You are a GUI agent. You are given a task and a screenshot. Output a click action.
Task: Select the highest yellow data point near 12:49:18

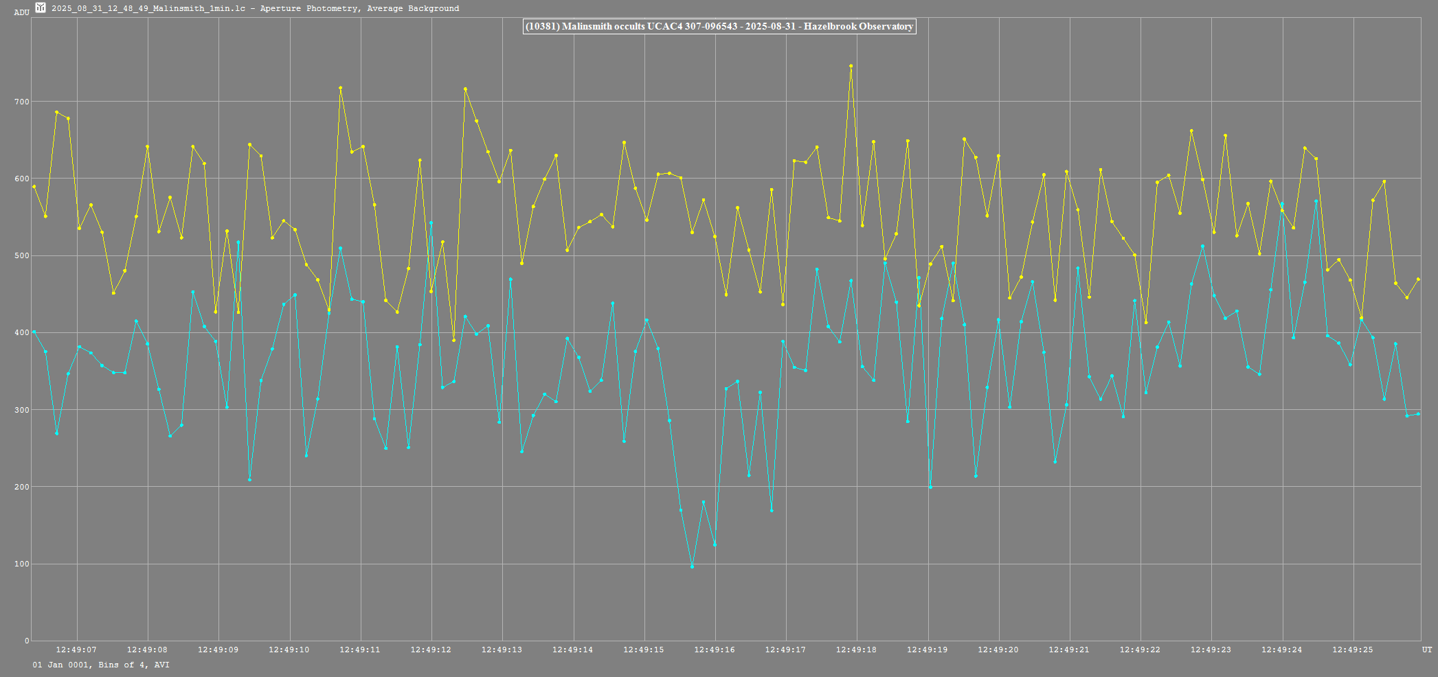point(851,66)
